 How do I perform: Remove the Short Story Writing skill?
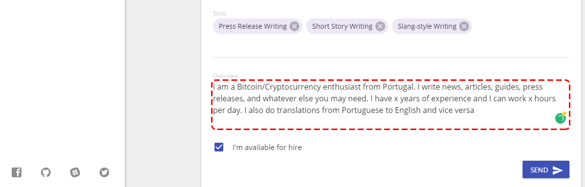click(x=380, y=26)
